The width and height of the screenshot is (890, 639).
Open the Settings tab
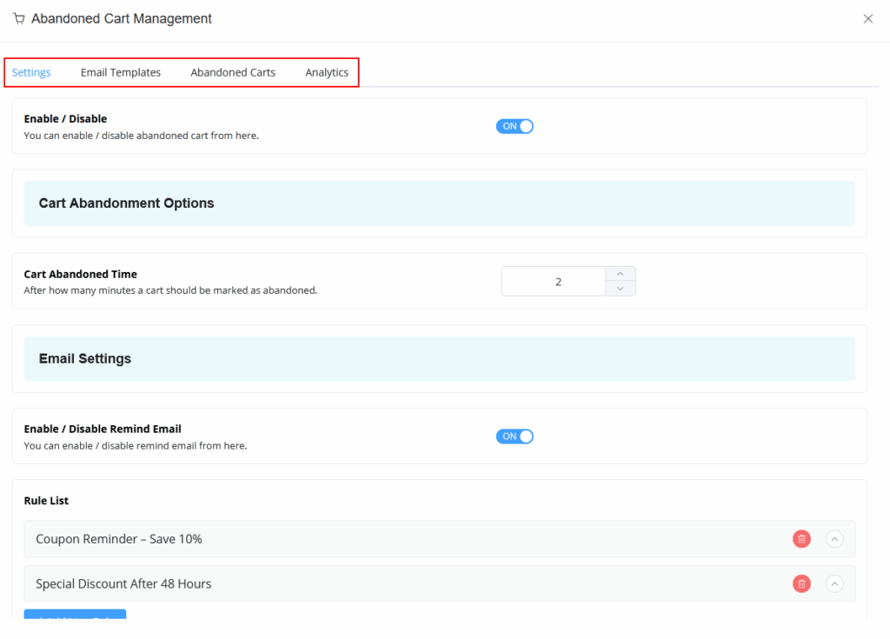[31, 72]
